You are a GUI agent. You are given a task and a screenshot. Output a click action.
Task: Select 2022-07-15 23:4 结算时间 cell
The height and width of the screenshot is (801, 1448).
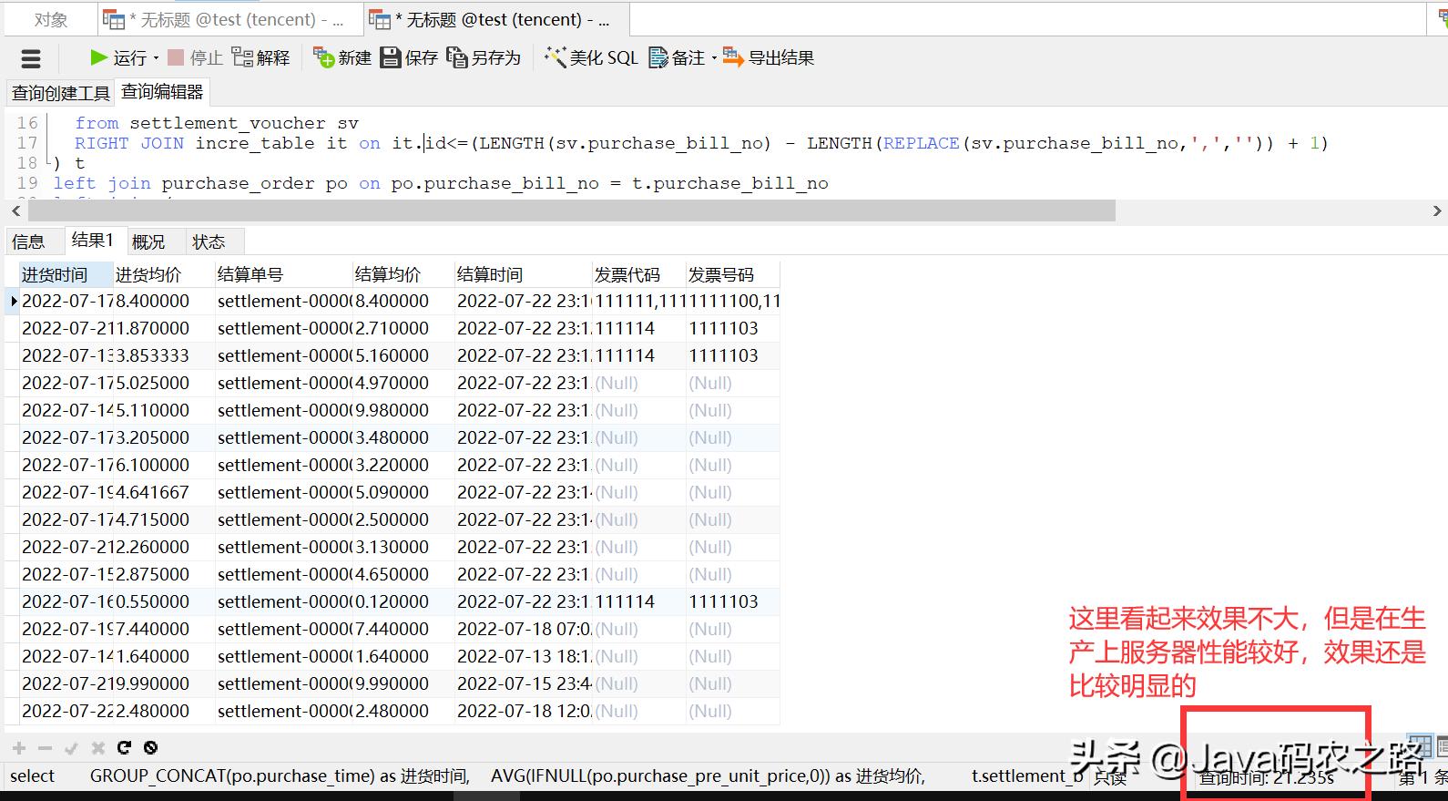pyautogui.click(x=524, y=683)
